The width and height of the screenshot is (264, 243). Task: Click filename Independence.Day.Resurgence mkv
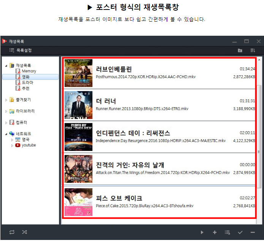coord(161,141)
